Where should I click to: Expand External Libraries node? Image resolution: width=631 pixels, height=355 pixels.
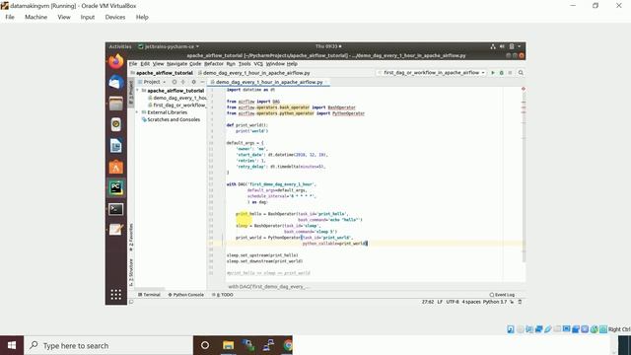pos(137,112)
